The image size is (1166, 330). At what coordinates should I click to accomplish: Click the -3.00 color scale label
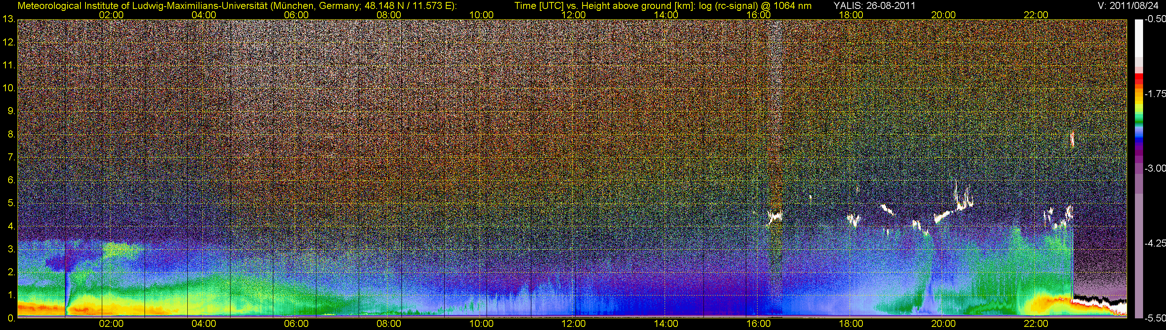1155,168
